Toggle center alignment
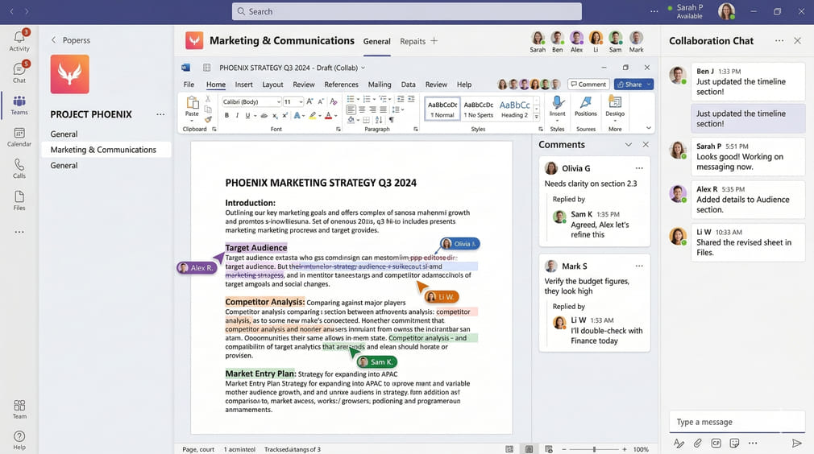Image resolution: width=814 pixels, height=454 pixels. tap(362, 109)
